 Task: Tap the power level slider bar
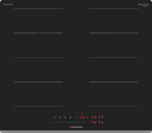point(65,122)
